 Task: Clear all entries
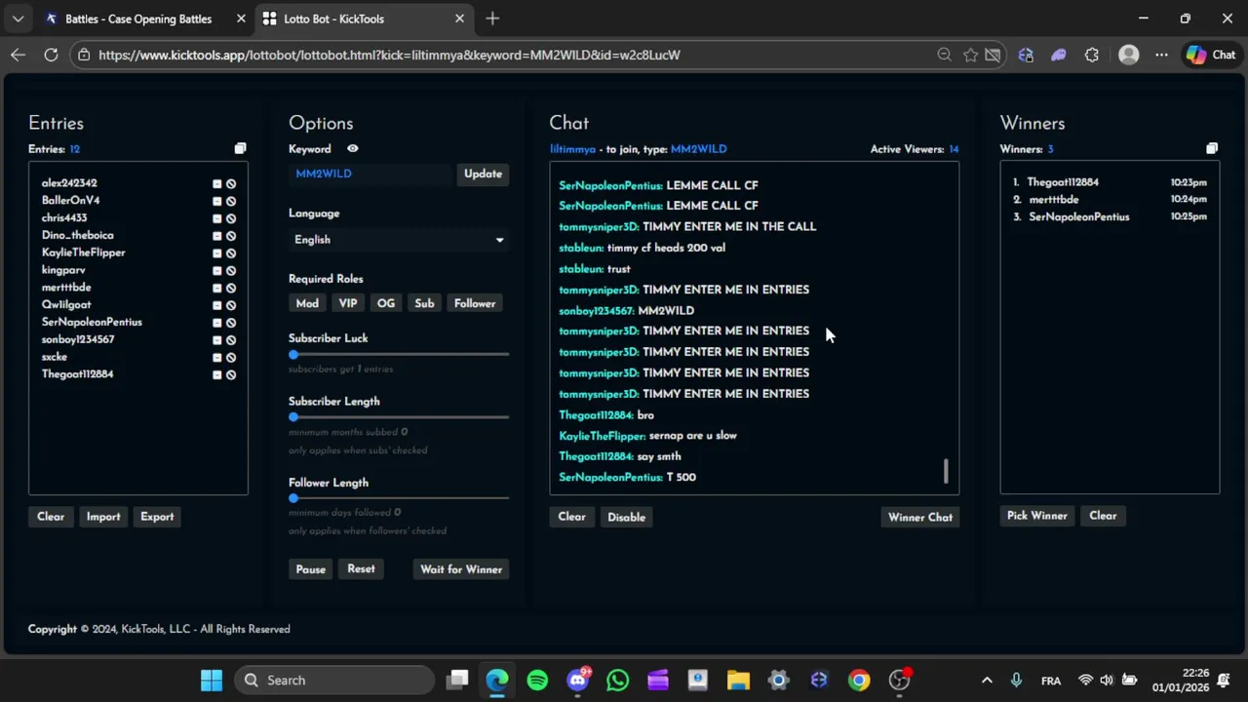pyautogui.click(x=51, y=517)
